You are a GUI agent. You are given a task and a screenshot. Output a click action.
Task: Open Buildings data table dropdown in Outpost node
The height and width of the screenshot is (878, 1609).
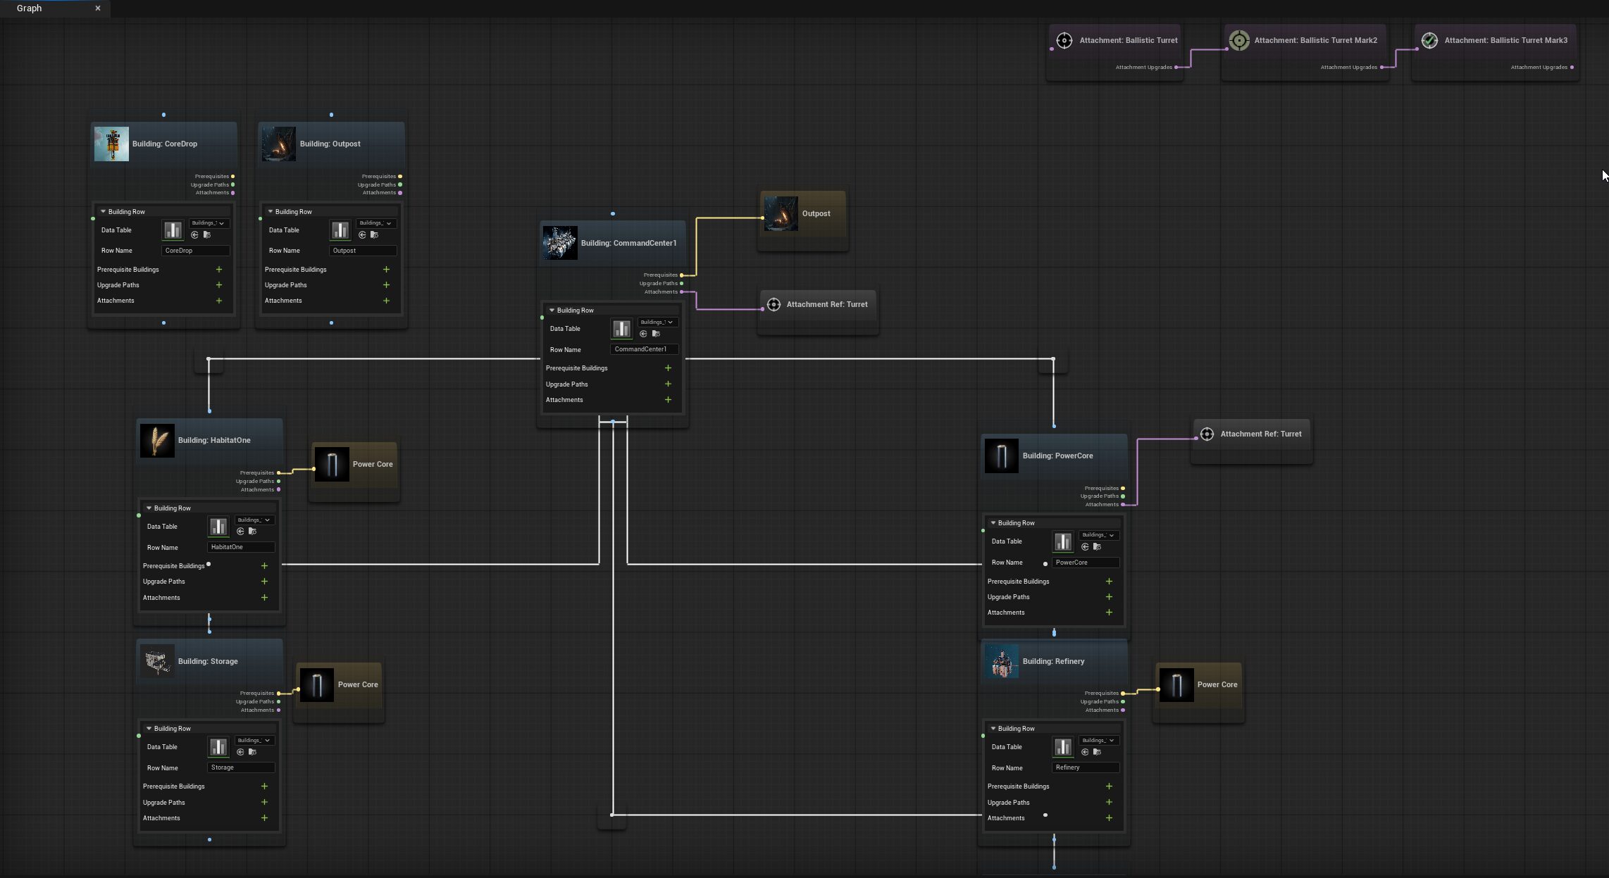375,223
